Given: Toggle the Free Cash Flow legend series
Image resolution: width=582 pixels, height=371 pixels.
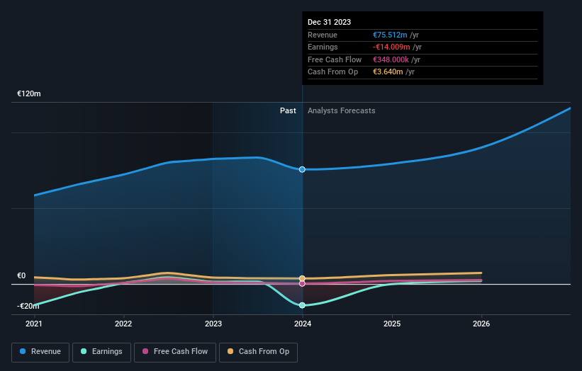Looking at the screenshot, I should 175,352.
